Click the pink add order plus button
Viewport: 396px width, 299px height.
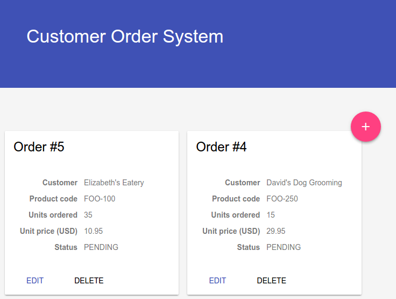pyautogui.click(x=366, y=127)
